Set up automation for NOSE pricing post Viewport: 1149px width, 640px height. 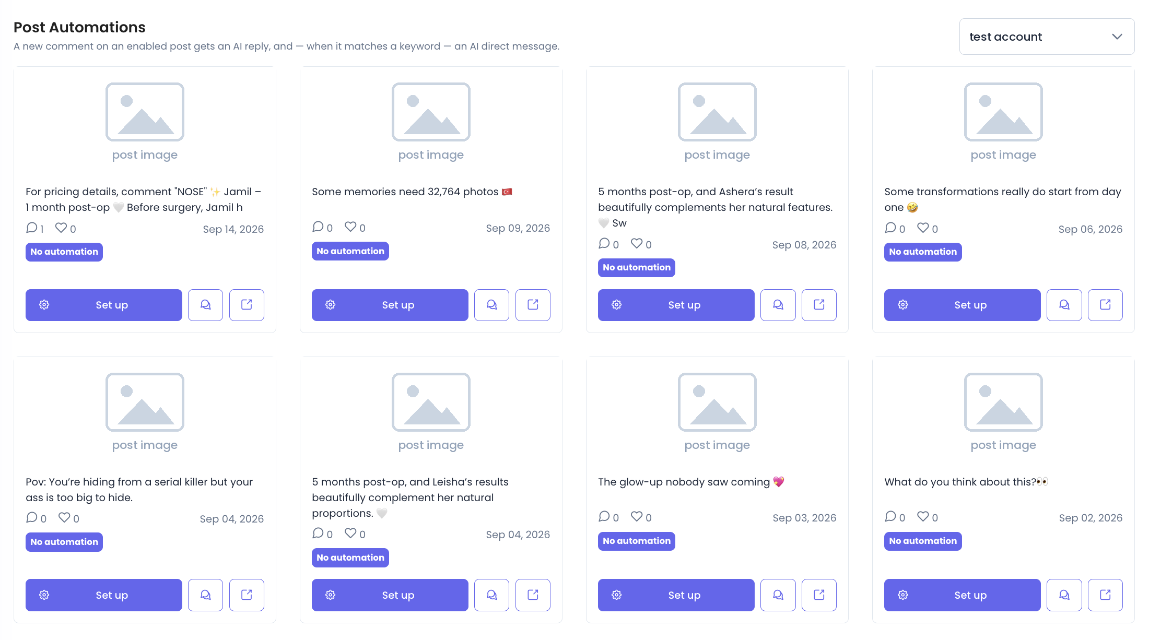[x=104, y=305]
